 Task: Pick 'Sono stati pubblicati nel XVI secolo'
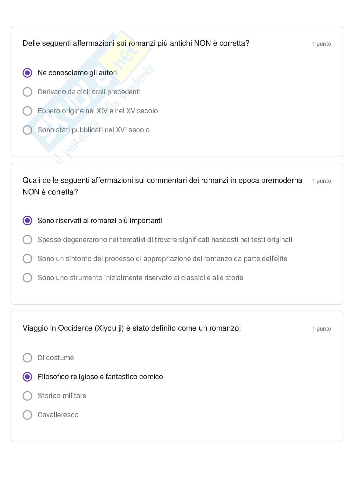[28, 130]
